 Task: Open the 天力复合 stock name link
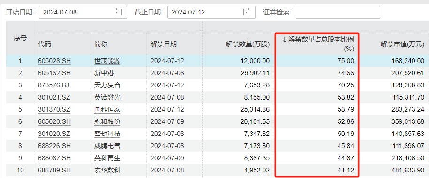[x=107, y=85]
